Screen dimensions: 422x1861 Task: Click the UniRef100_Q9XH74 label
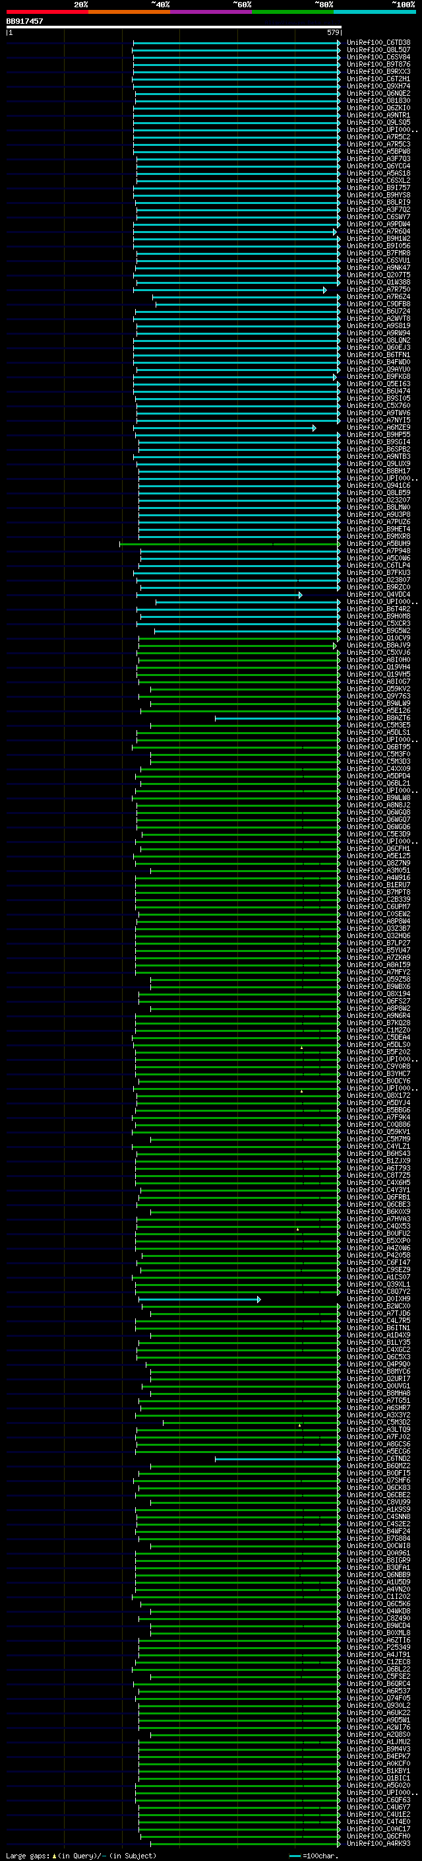[x=378, y=86]
